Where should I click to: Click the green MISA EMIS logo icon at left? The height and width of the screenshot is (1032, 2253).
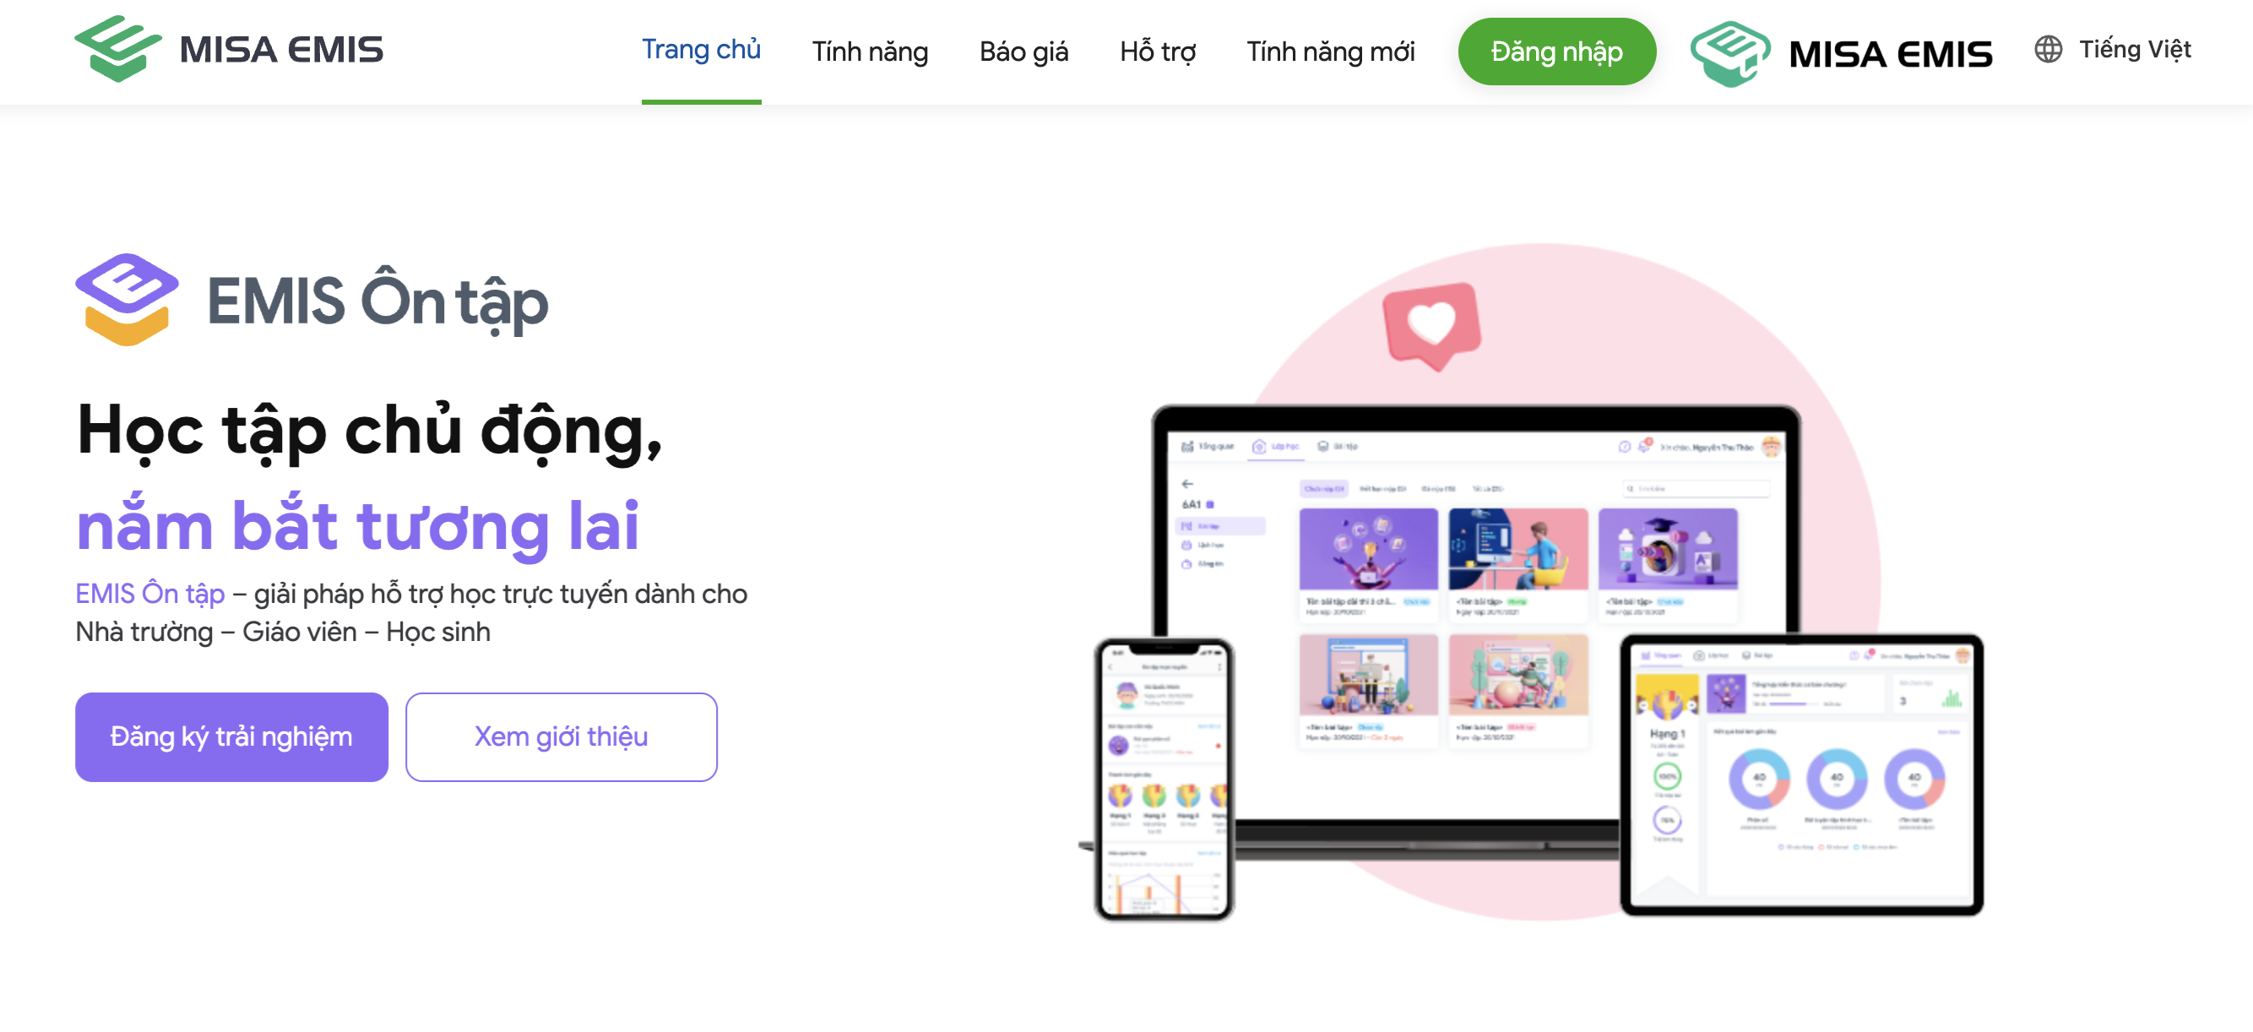118,49
